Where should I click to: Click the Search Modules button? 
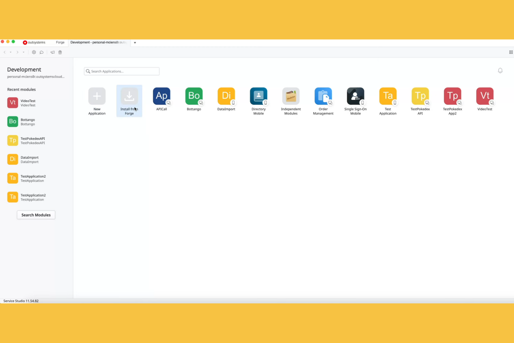36,215
